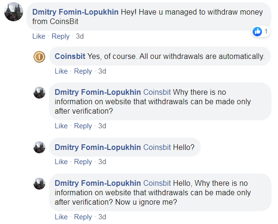This screenshot has width=278, height=224.
Task: Click Coinsbit mention in the 'Hello?' reply
Action: (157, 147)
